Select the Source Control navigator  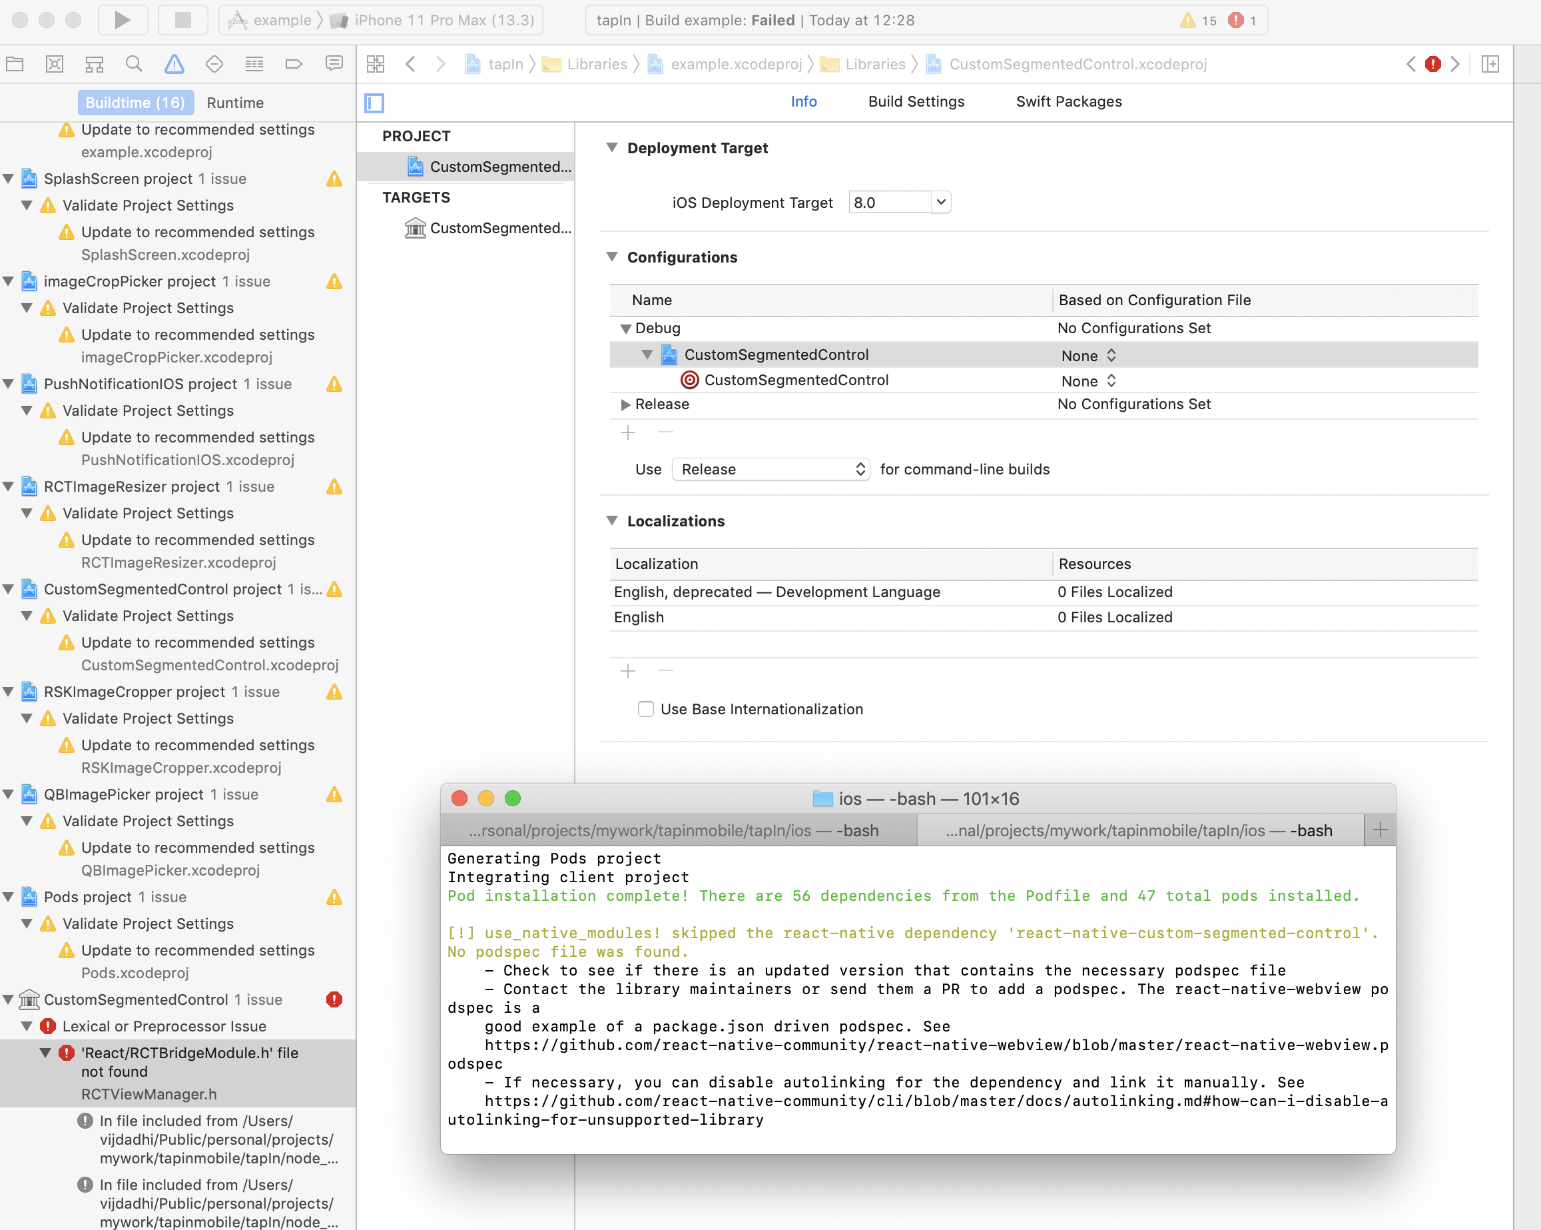(x=55, y=64)
